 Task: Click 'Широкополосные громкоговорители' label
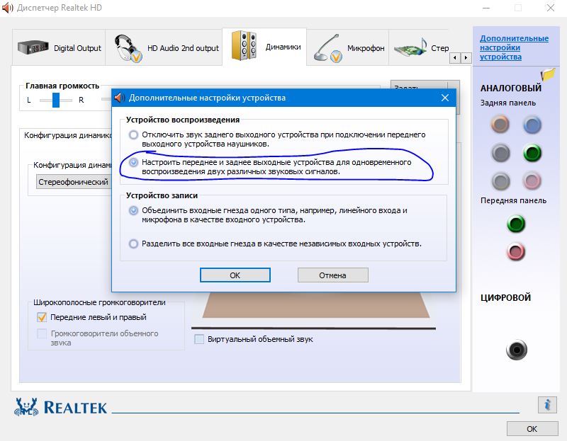tap(99, 302)
